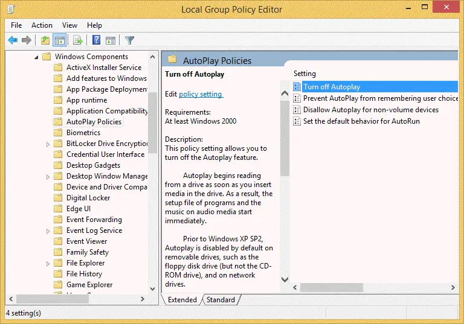Click description pane scroll down arrow
464x324 pixels.
pyautogui.click(x=285, y=279)
